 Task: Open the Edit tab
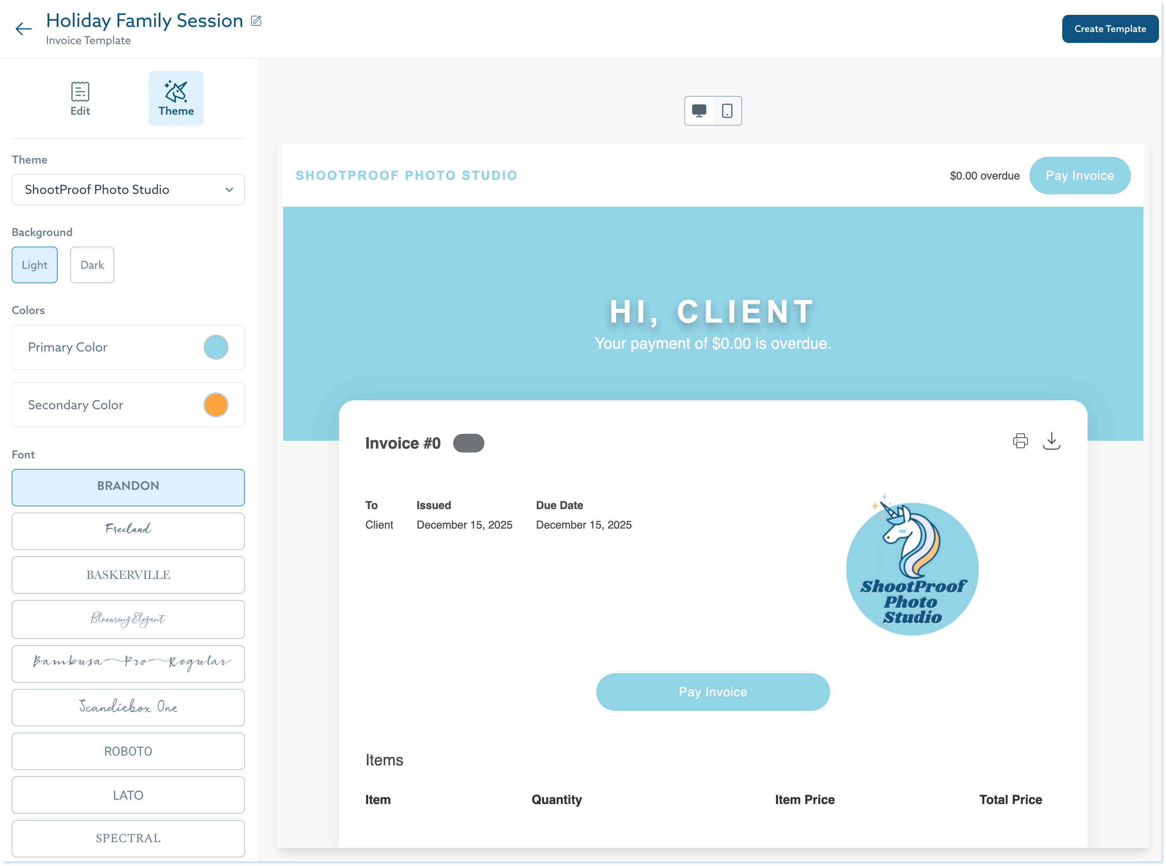(80, 99)
